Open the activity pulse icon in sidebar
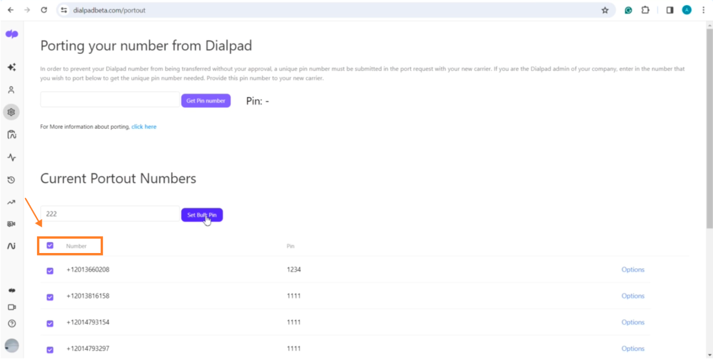Viewport: 713px width, 359px height. tap(12, 157)
